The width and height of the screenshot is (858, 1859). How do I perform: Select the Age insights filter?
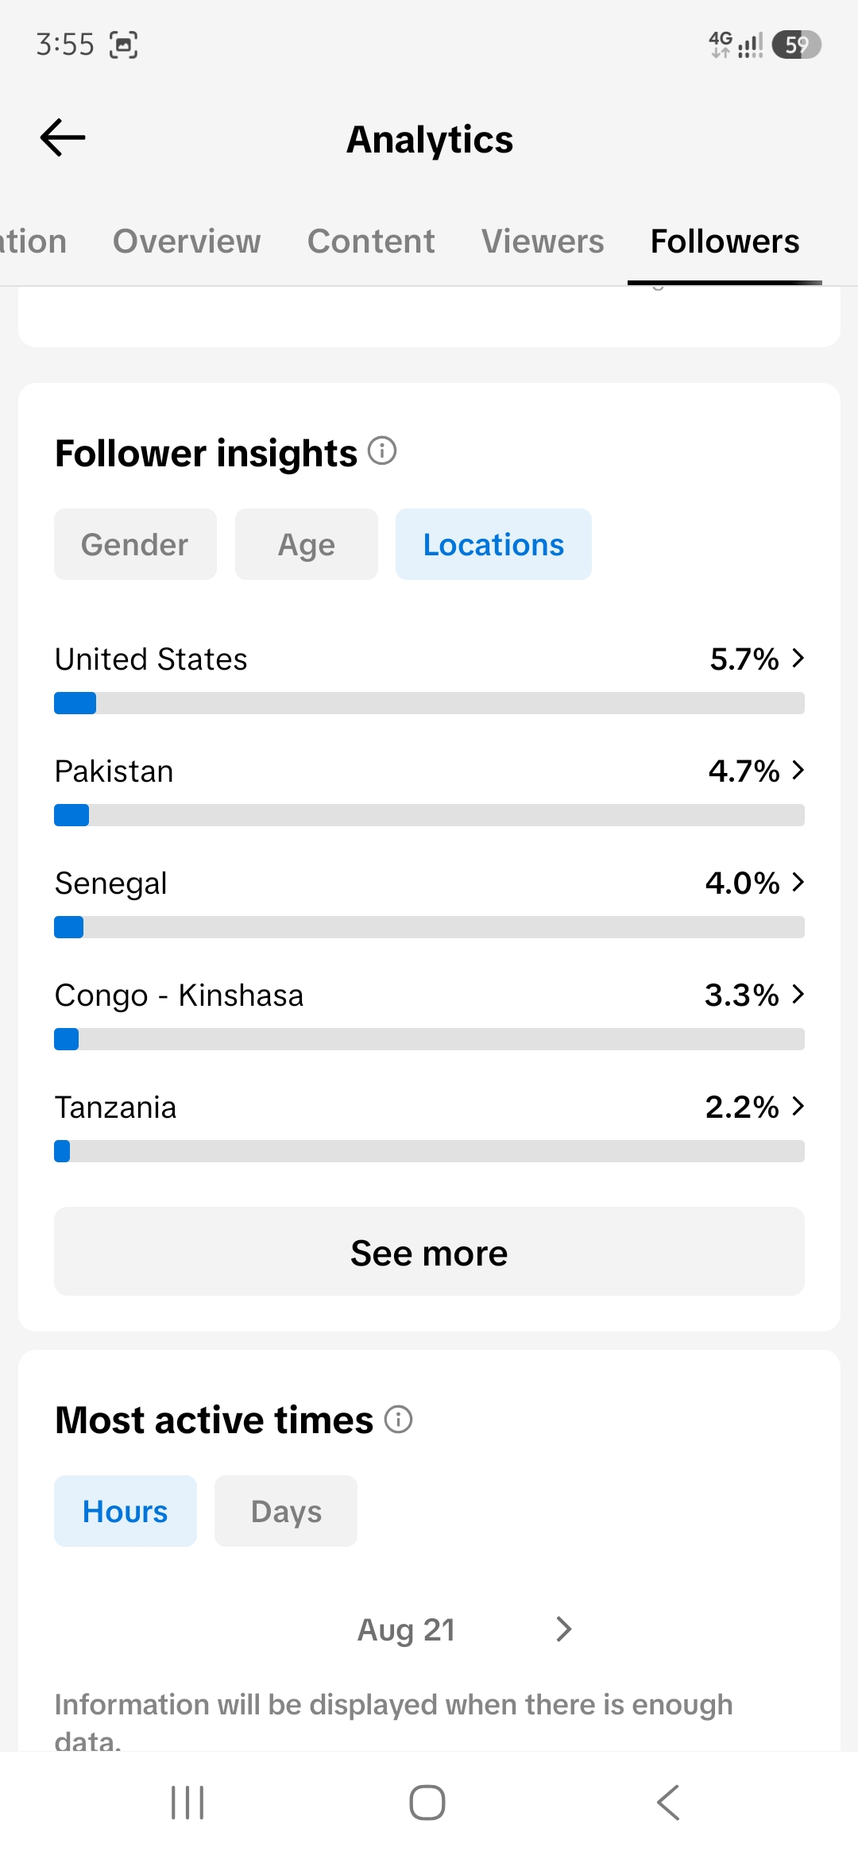tap(307, 544)
